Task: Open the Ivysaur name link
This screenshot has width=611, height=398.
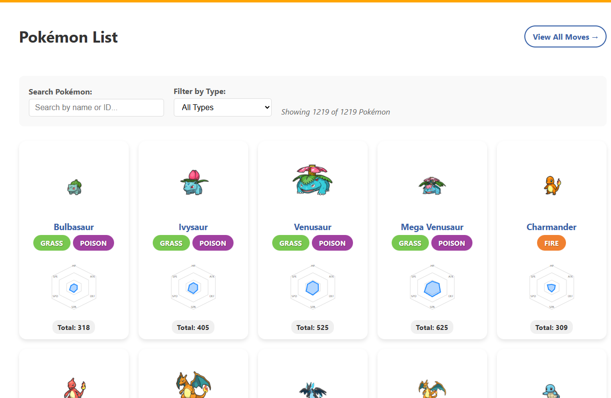Action: coord(193,227)
